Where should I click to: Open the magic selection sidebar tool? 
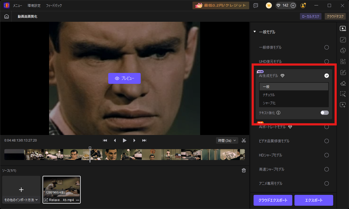(x=343, y=94)
